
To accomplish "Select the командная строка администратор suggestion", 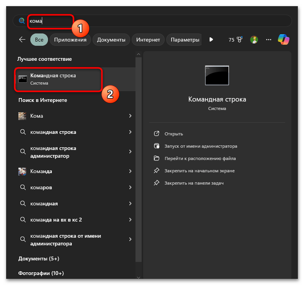I will click(75, 152).
